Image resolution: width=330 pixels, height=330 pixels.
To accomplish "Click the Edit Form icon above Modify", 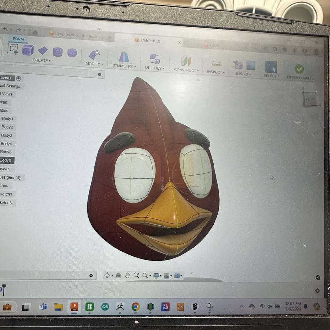I will 94,54.
